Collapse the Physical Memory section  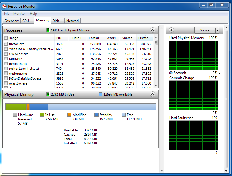(153, 94)
